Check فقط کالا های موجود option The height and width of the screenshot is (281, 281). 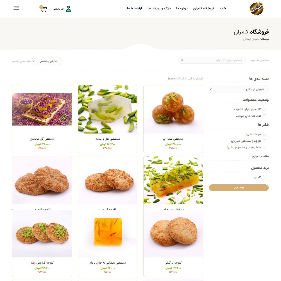pyautogui.click(x=264, y=116)
